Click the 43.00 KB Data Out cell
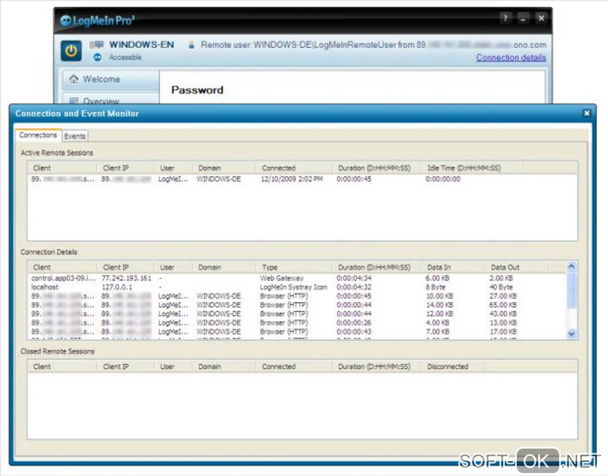Screen dimensions: 608x476 click(502, 313)
